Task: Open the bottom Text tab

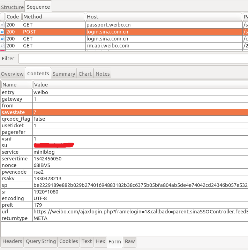Action: pyautogui.click(x=87, y=241)
